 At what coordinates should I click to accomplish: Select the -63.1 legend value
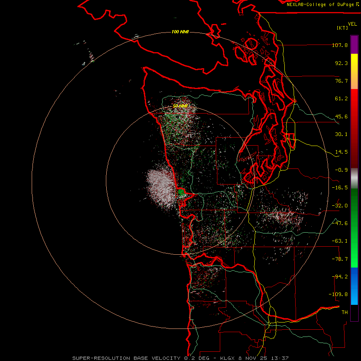pyautogui.click(x=340, y=241)
